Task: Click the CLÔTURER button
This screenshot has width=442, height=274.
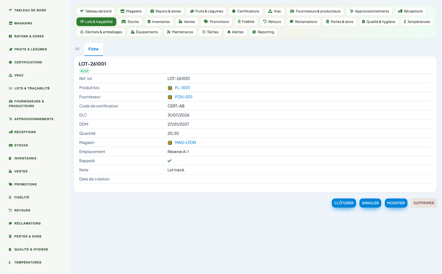Action: [344, 203]
